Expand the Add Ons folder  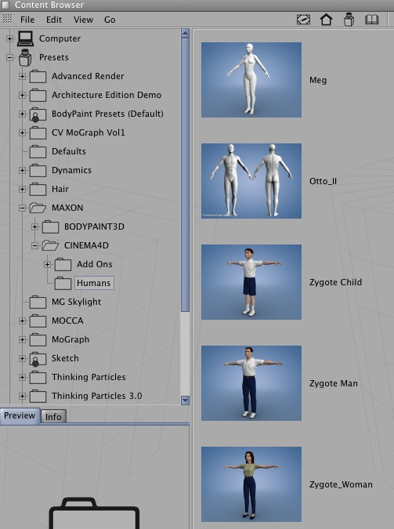(x=47, y=265)
